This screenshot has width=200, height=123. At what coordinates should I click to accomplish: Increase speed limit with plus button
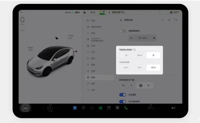click(154, 38)
